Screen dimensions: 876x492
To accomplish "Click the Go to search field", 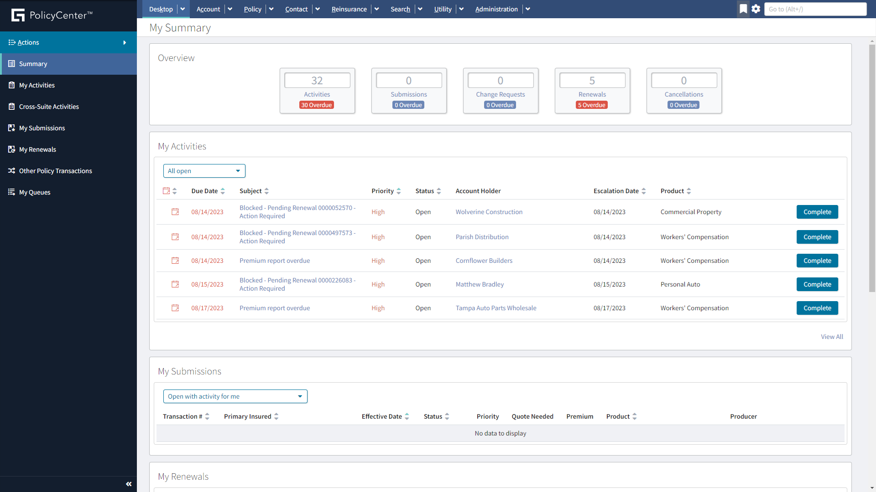I will coord(815,9).
